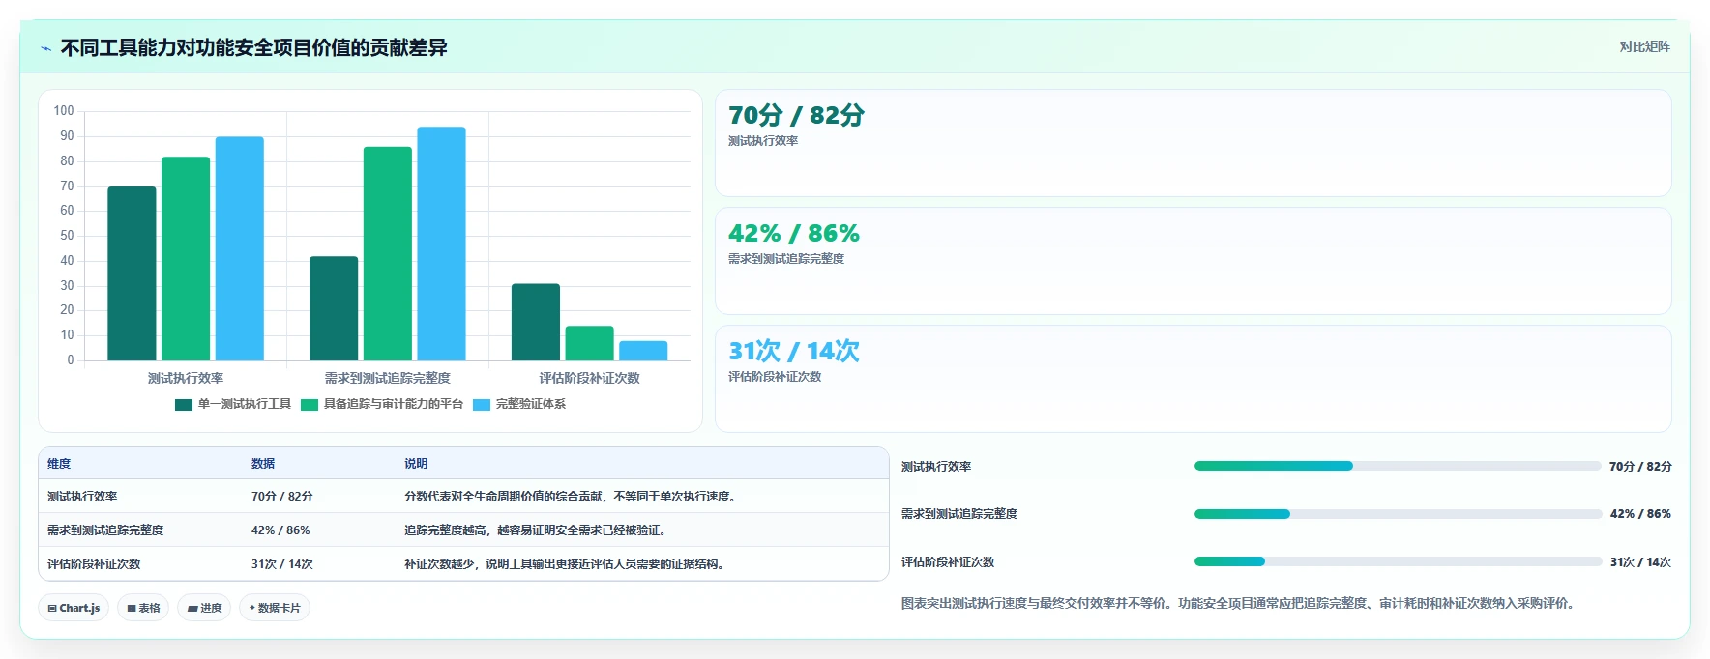1710x659 pixels.
Task: Select the Chart.js tag chip
Action: pyautogui.click(x=74, y=608)
